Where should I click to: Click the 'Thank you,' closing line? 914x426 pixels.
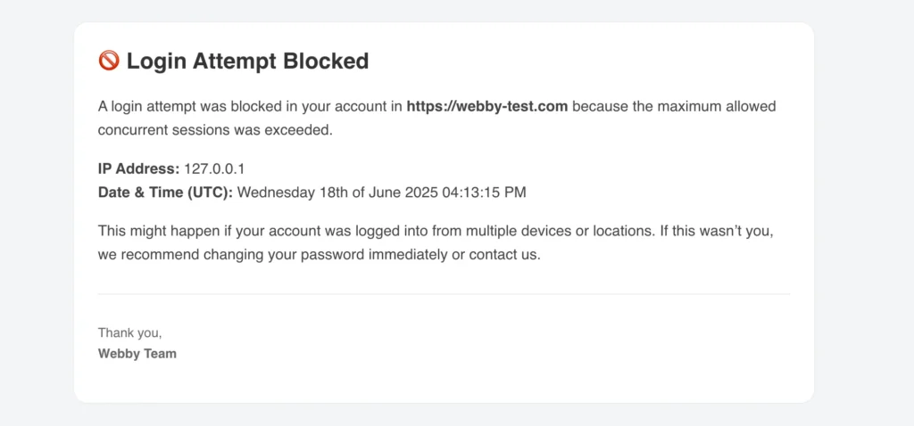click(x=129, y=333)
